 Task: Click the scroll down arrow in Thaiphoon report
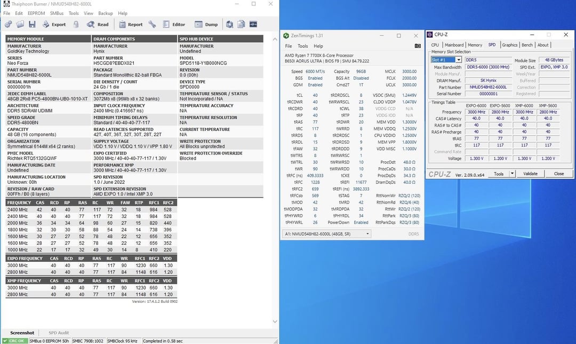(x=275, y=321)
